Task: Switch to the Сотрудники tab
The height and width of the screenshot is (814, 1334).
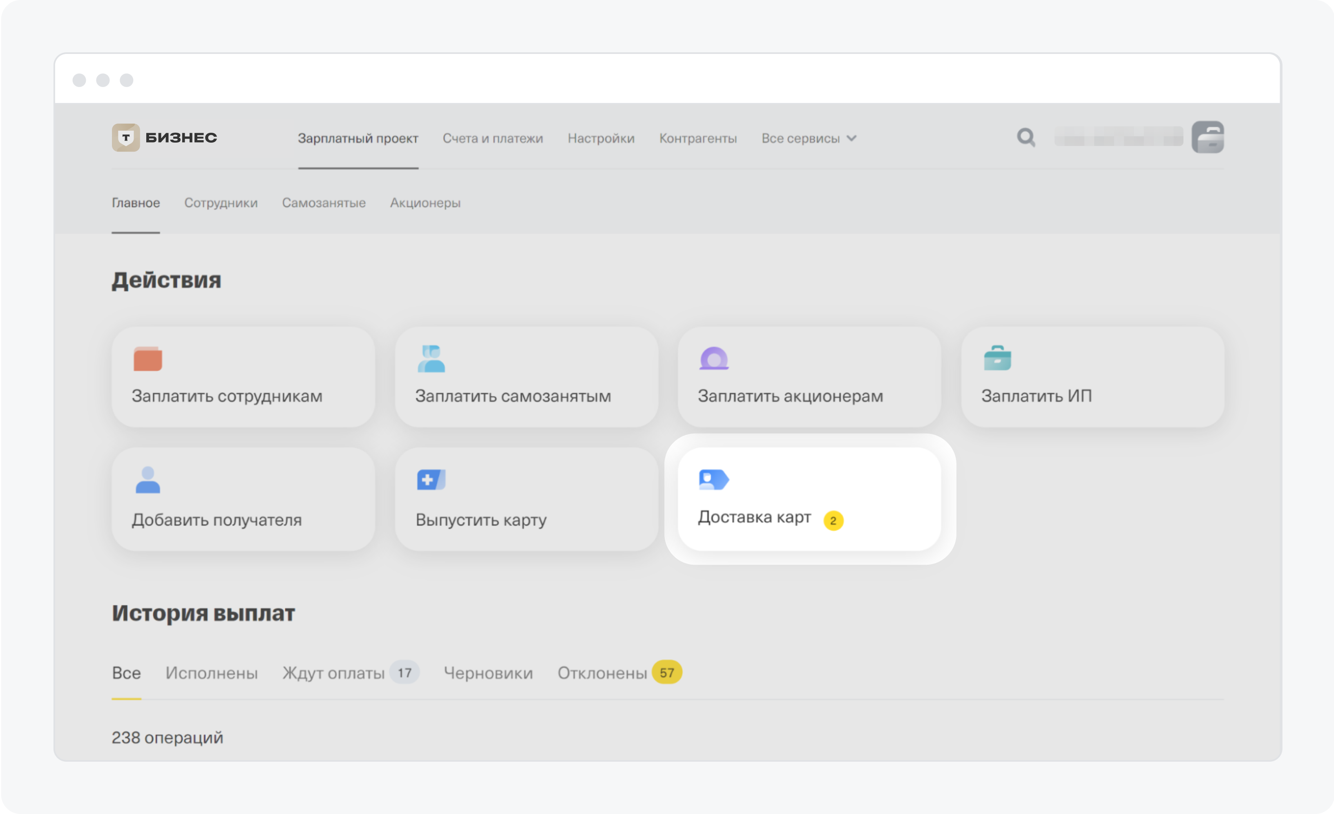Action: (x=221, y=203)
